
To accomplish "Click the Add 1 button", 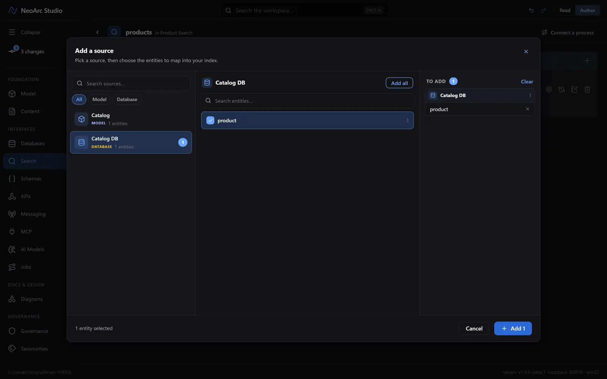I will 513,329.
